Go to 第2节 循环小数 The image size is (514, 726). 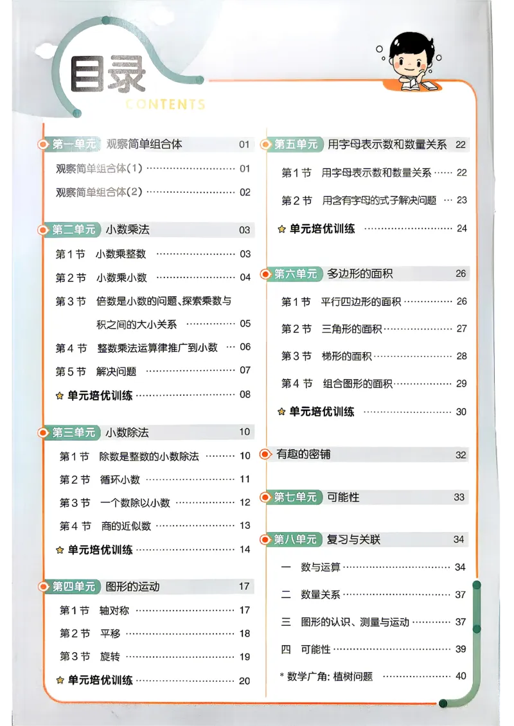tap(155, 480)
